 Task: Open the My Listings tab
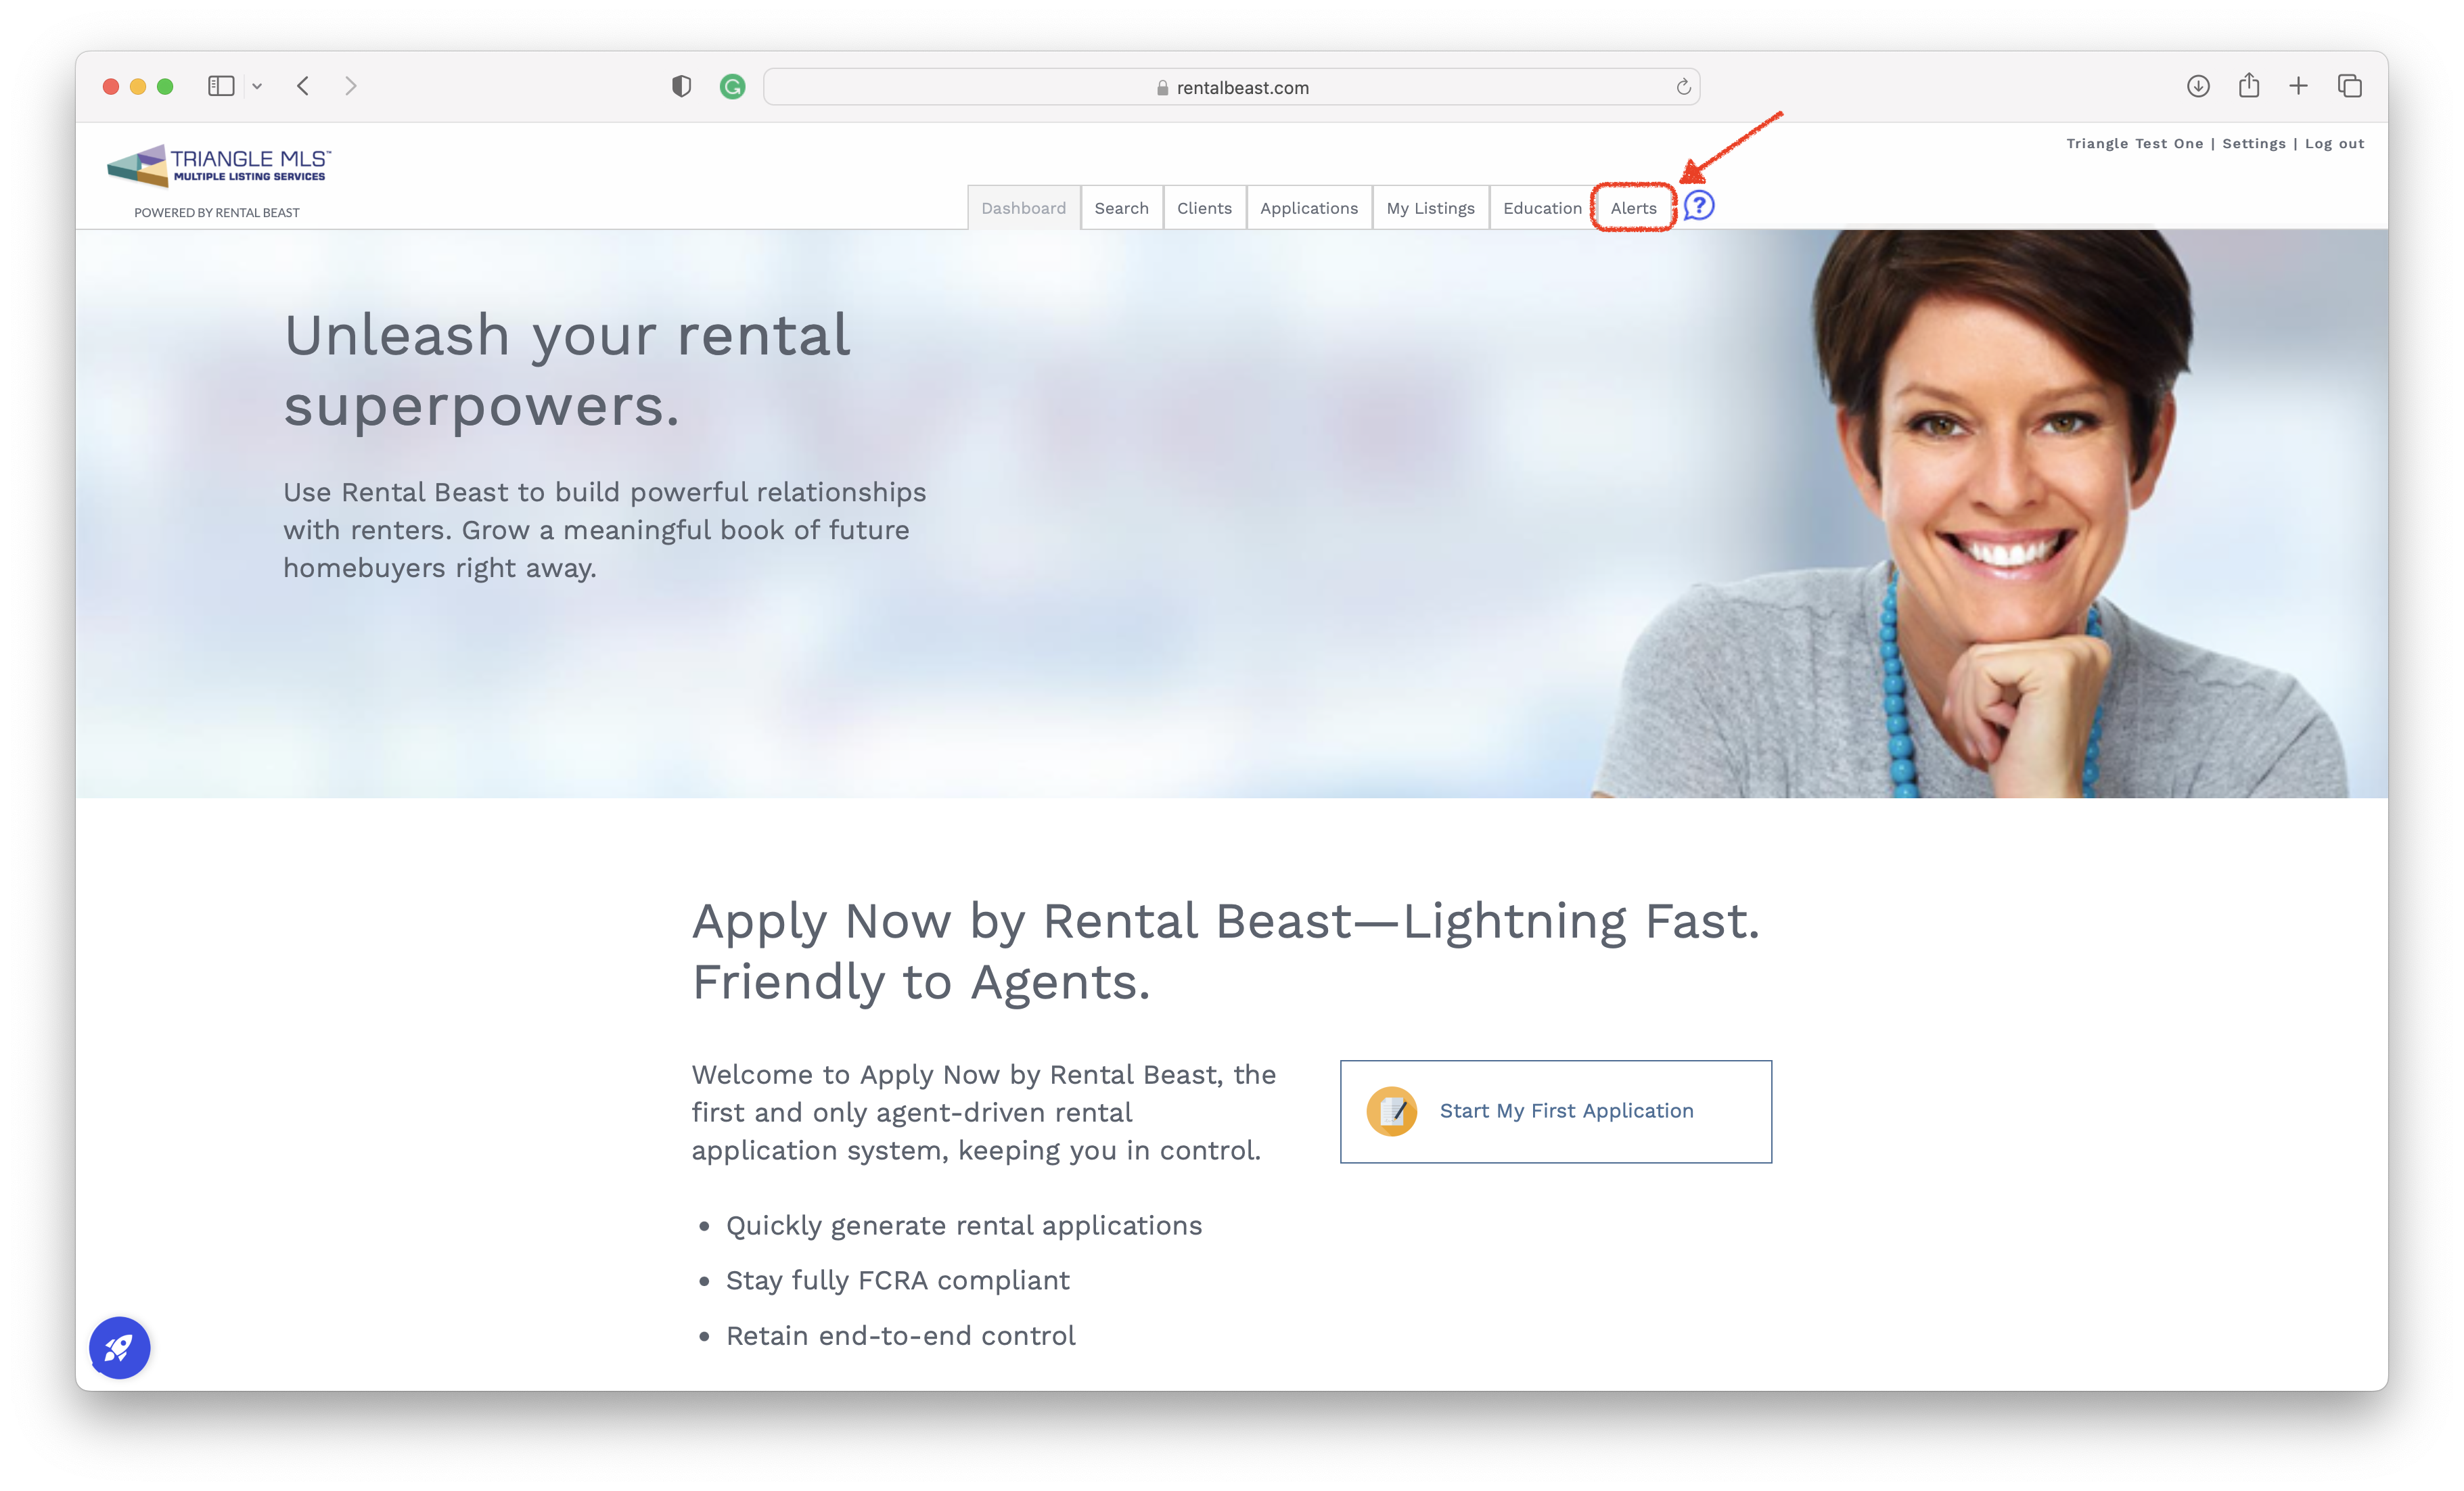[x=1430, y=208]
